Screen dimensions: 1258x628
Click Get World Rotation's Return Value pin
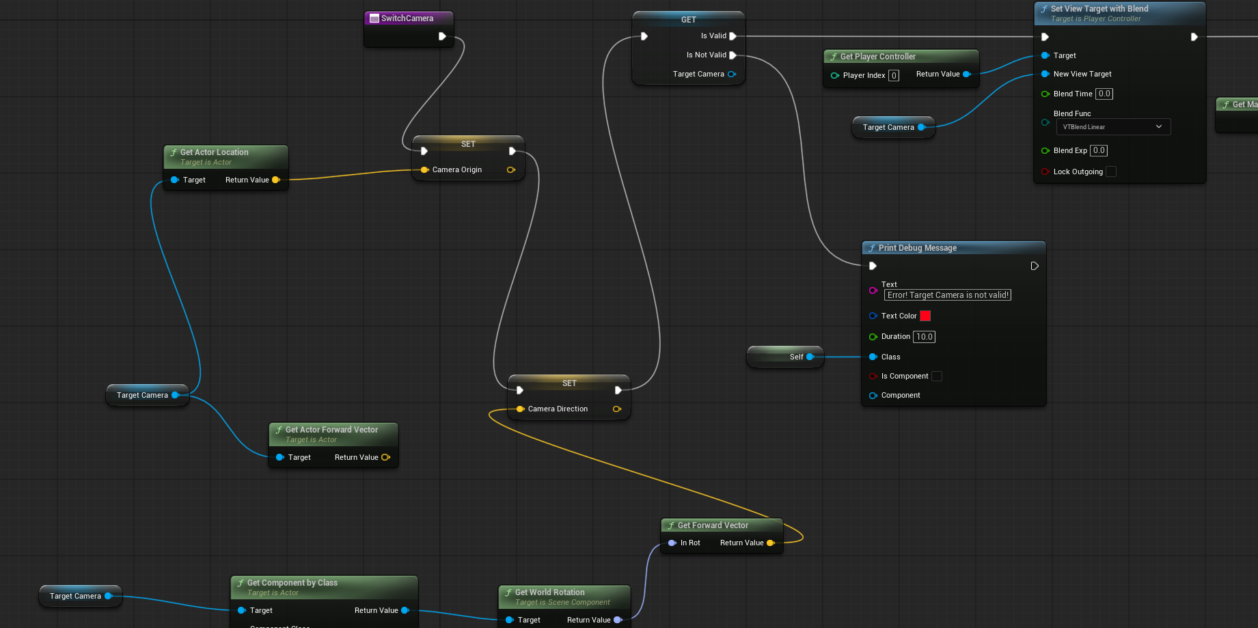618,620
